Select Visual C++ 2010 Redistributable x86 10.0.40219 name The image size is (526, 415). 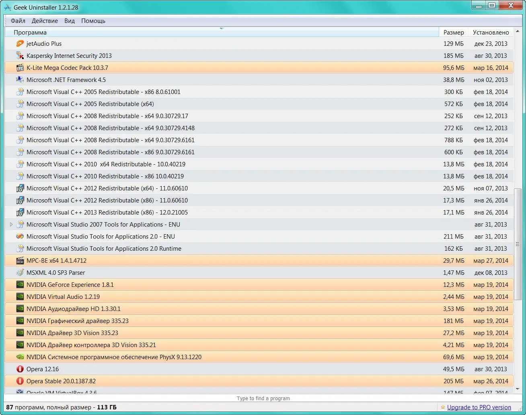(105, 176)
